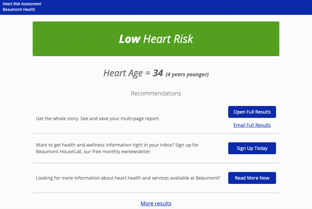Click the heart health information description
Image resolution: width=312 pixels, height=209 pixels.
128,178
